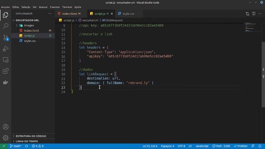265x149 pixels.
Task: Open the Manage gear icon
Action: (x=5, y=138)
